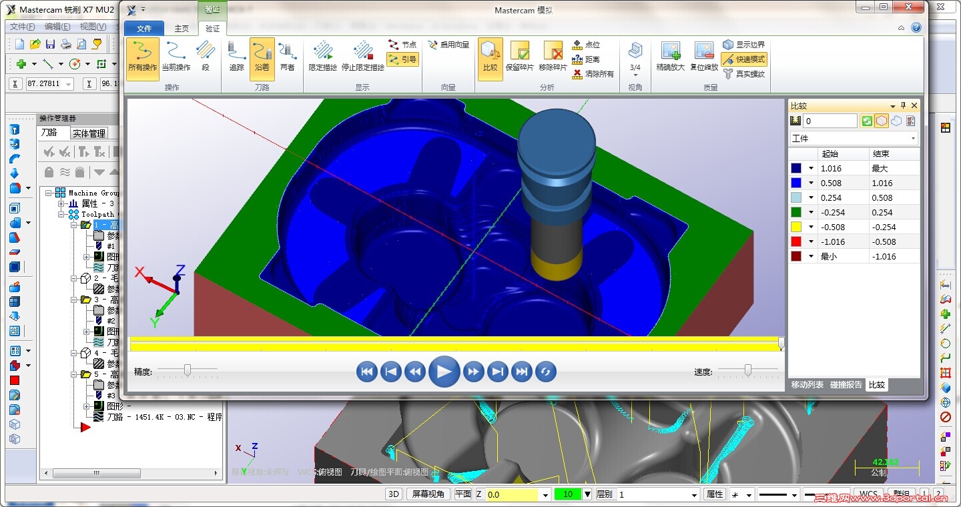Click the open folder icon in Mastercam toolbar
This screenshot has height=507, width=961.
35,44
